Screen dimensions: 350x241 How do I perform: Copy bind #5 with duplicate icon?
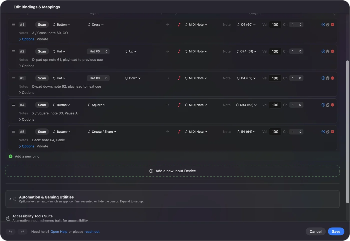(x=328, y=132)
